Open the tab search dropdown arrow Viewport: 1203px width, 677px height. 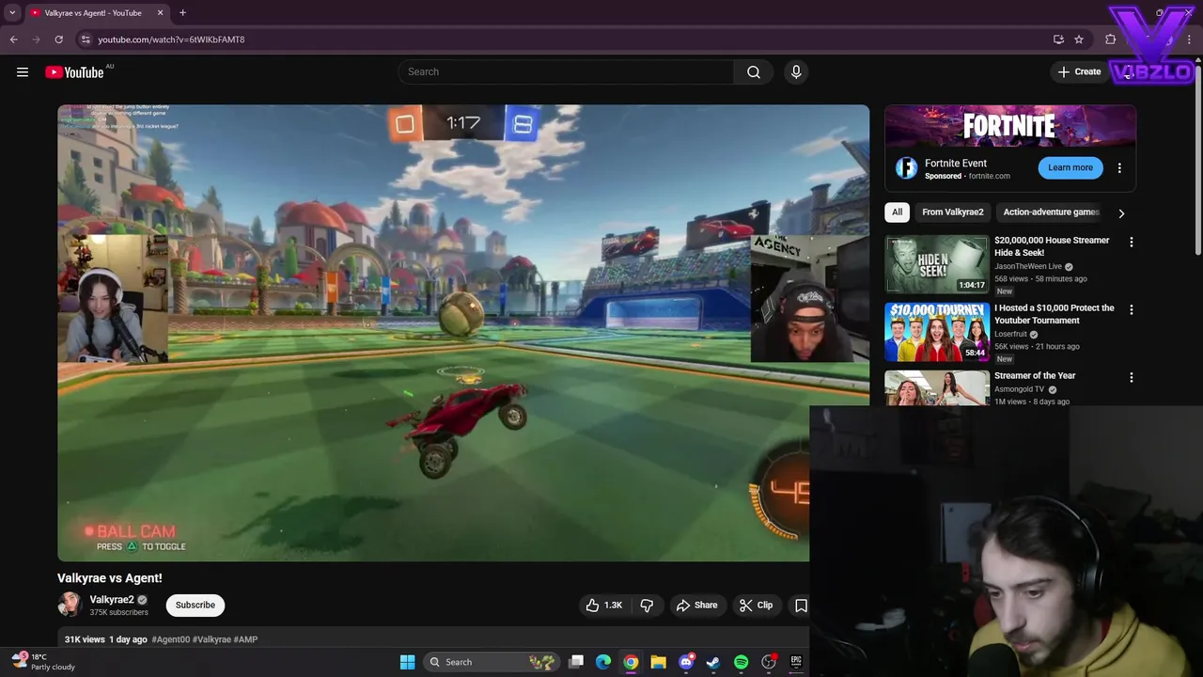point(12,13)
